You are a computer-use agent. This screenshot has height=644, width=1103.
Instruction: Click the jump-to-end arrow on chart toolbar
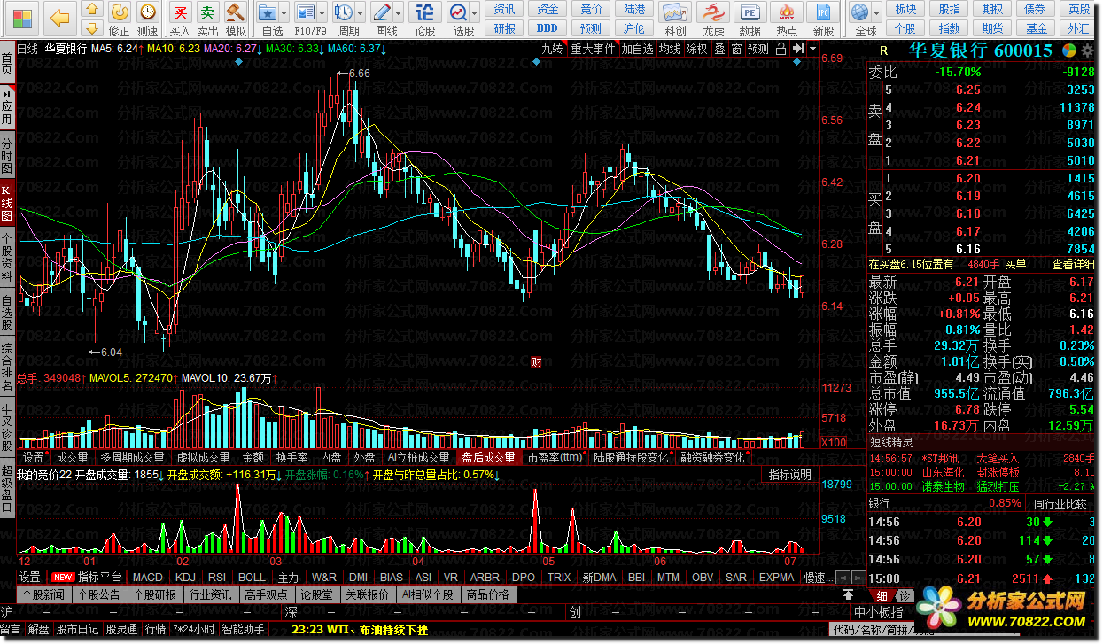coord(797,49)
